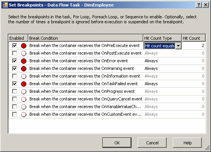Select the OnQueryCancel event break condition text
211x152 pixels.
tap(86, 99)
